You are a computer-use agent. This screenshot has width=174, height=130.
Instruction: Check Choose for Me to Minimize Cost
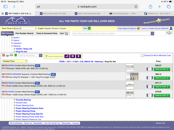[142, 56]
